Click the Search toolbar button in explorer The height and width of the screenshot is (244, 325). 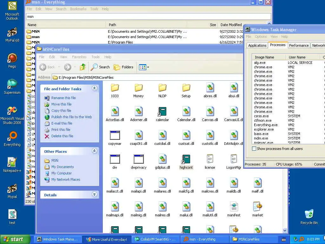pyautogui.click(x=100, y=67)
